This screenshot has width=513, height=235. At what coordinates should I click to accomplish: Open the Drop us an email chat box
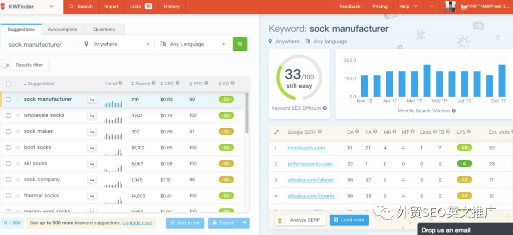pos(465,229)
